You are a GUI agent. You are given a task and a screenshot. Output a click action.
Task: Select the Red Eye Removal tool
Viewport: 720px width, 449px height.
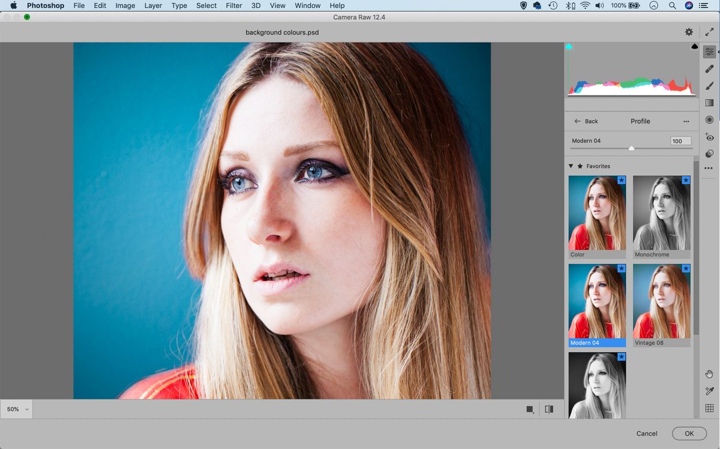pos(710,137)
